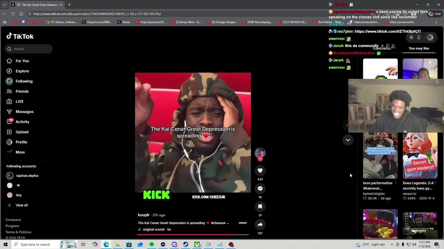444x249 pixels.
Task: Show hidden system tray icons
Action: [x=392, y=245]
